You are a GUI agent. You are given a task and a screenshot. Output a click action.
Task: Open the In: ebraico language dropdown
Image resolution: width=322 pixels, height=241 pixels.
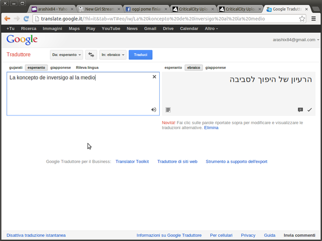pos(113,55)
